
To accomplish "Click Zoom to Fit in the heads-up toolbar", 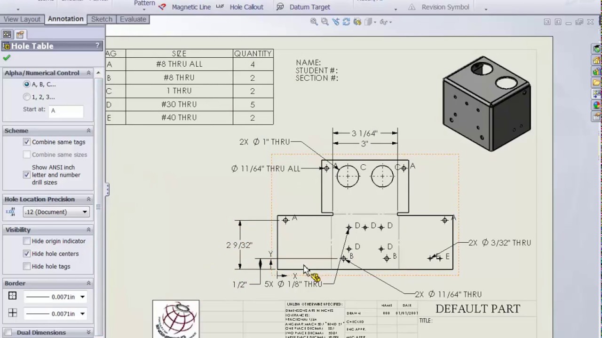I will [313, 22].
